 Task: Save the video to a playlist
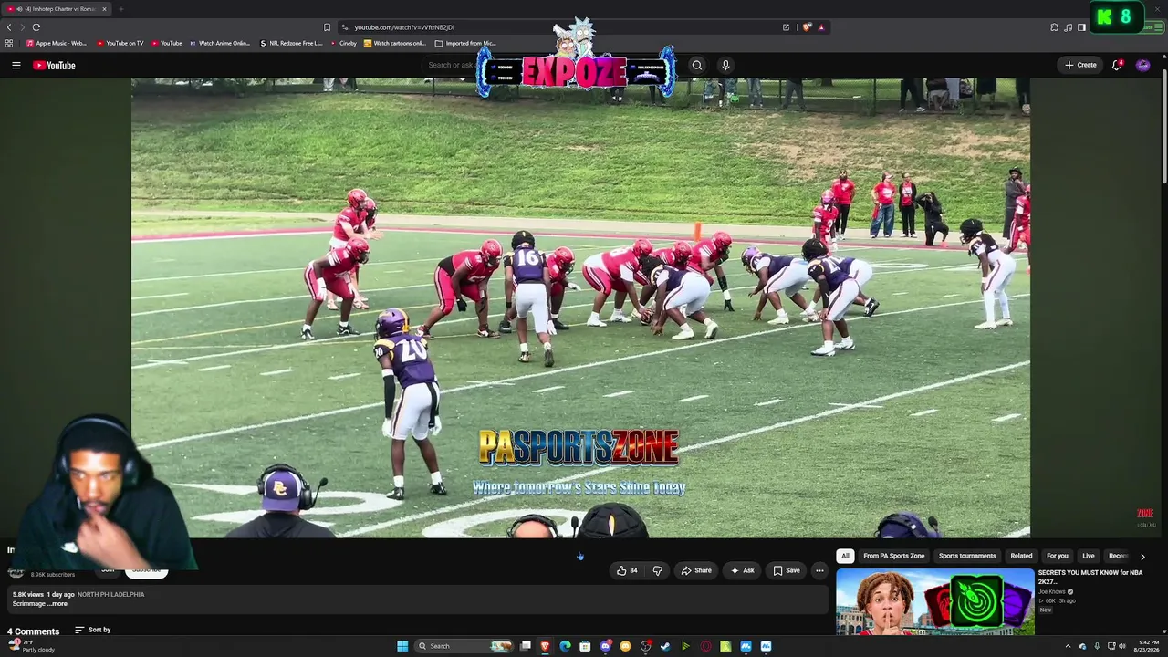tap(787, 570)
